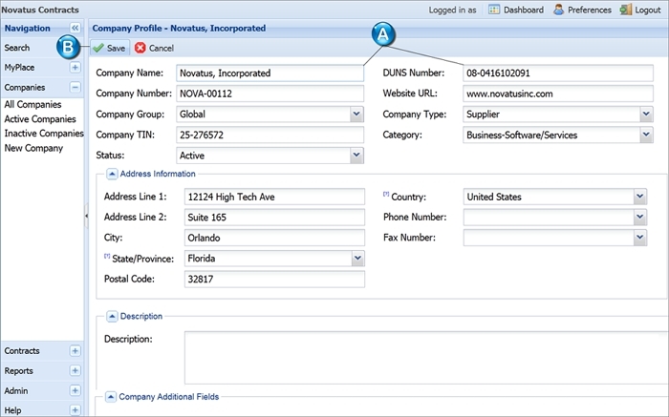Click the City field containing Orlando
This screenshot has width=669, height=417.
point(275,238)
